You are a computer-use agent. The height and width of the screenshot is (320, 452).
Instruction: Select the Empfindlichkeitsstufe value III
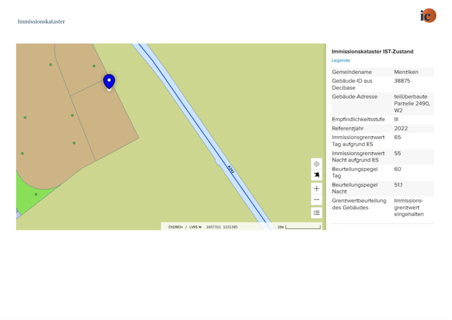click(396, 119)
